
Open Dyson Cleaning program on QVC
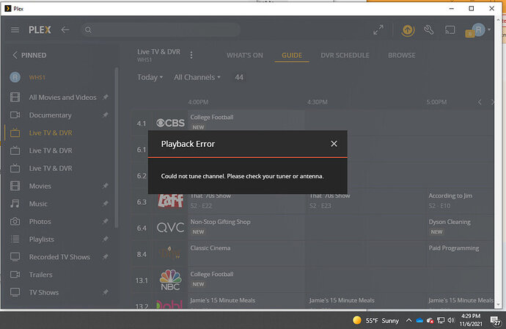[461, 227]
